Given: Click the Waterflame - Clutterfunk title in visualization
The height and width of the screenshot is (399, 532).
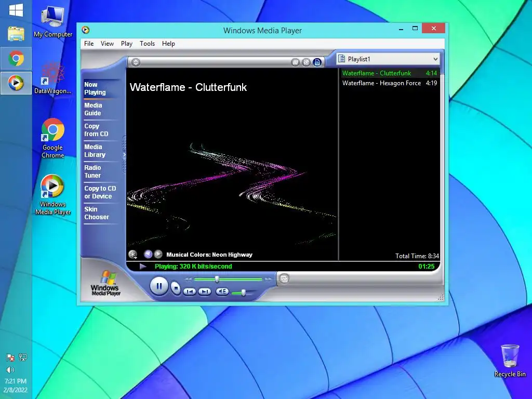Looking at the screenshot, I should (188, 87).
